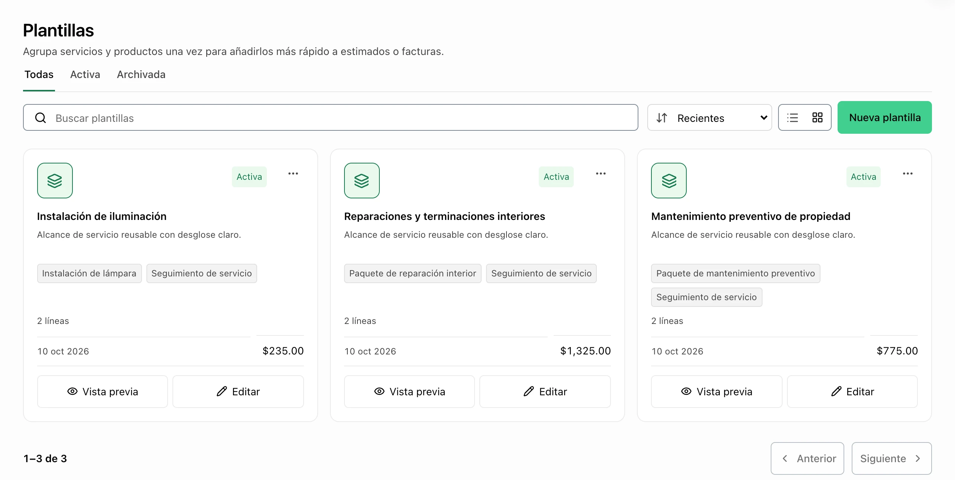Click the $775.00 total amount
The image size is (955, 480).
point(897,351)
